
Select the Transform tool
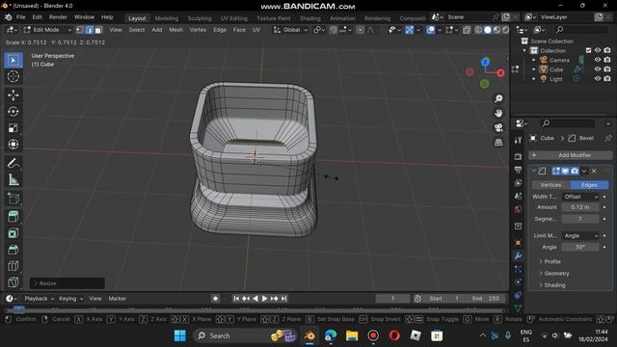13,145
